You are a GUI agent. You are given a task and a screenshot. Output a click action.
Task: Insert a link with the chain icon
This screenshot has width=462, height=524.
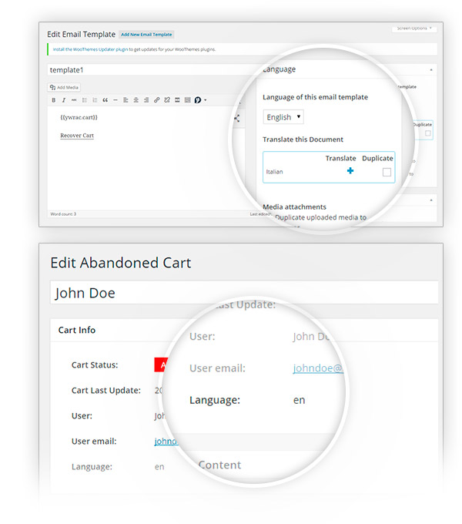coord(156,100)
